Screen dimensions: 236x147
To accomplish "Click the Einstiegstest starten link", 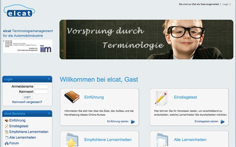I will [x=206, y=122].
